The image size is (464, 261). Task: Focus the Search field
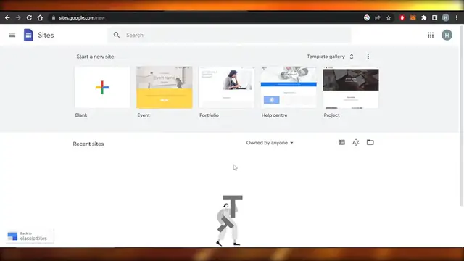[229, 35]
